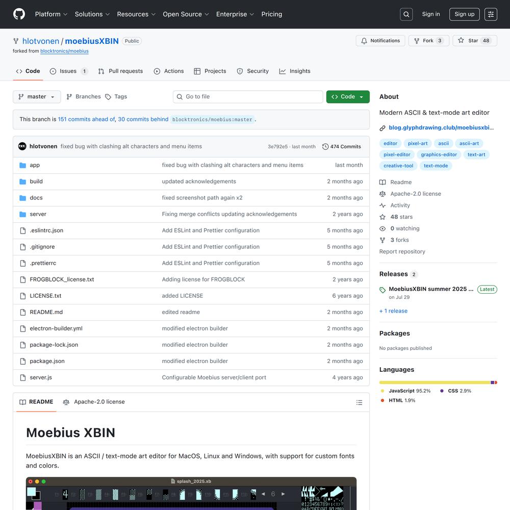Screen dimensions: 510x510
Task: Open the README outline list icon
Action: (x=359, y=402)
